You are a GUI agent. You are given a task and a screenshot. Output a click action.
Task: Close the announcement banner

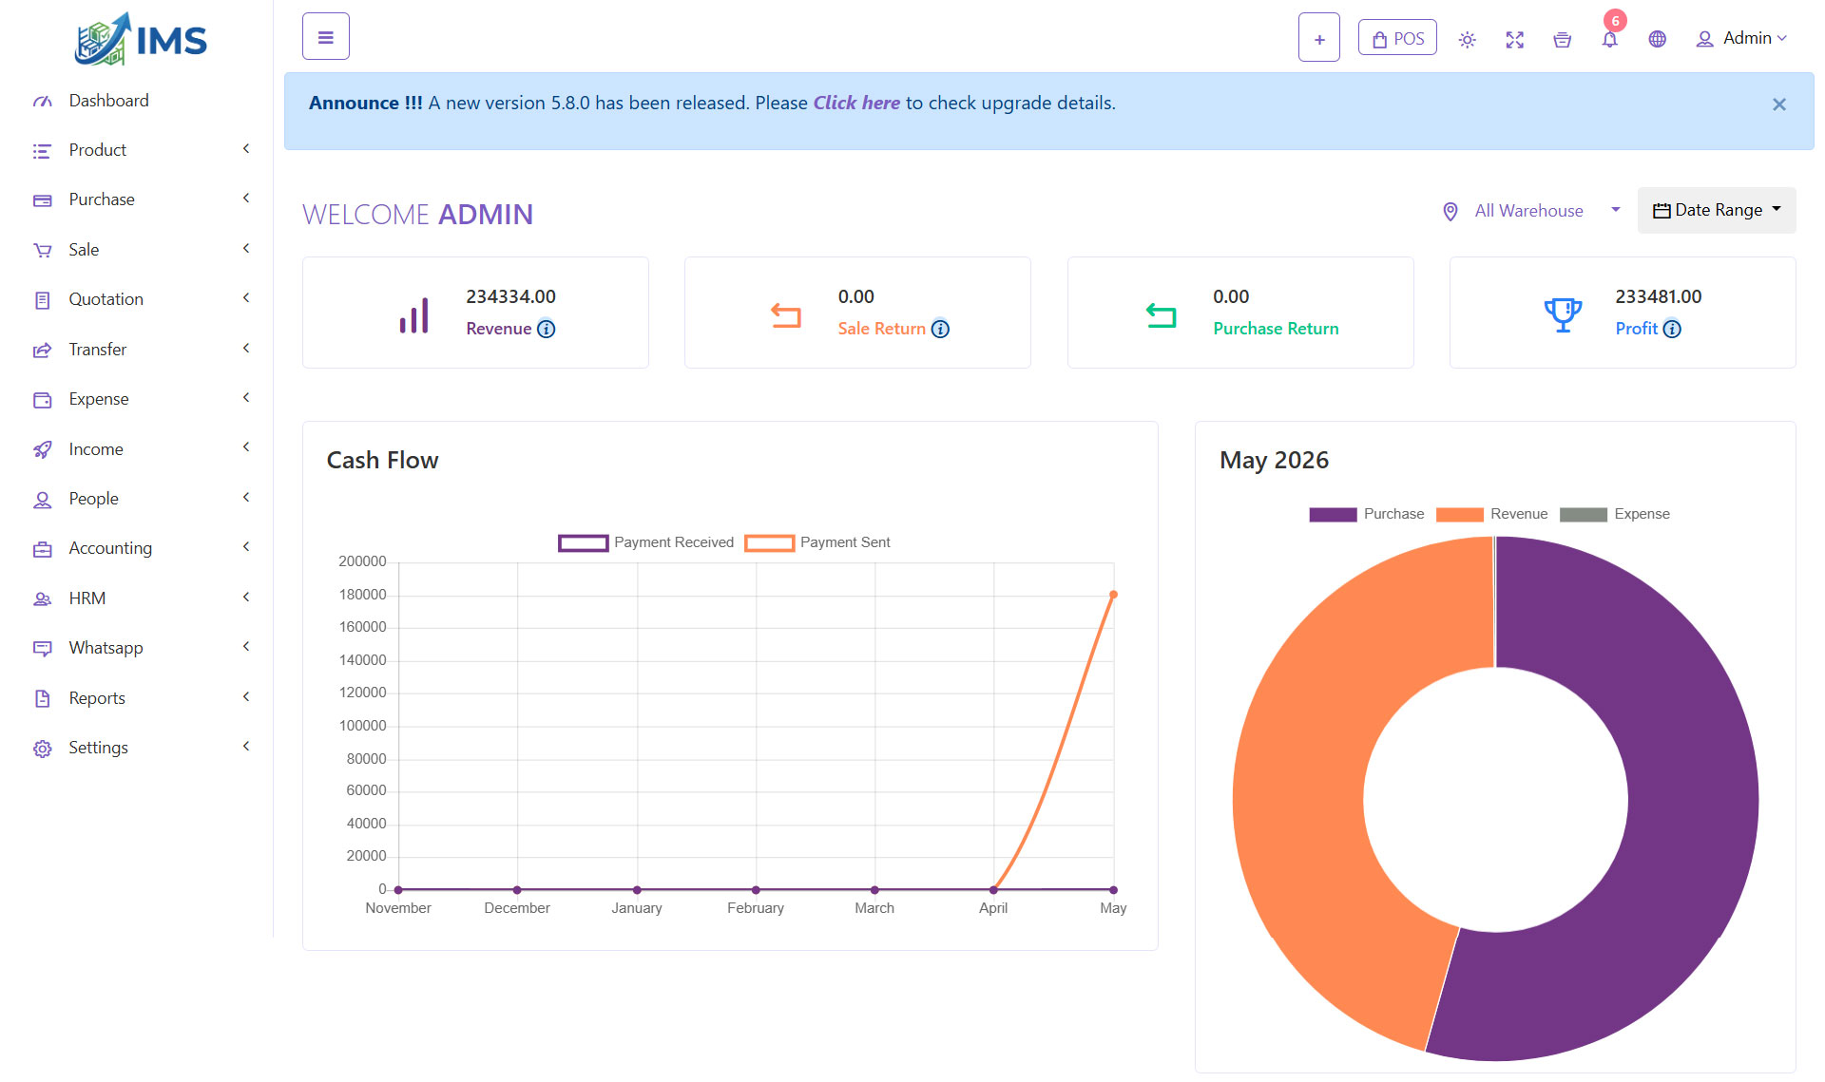(1779, 104)
